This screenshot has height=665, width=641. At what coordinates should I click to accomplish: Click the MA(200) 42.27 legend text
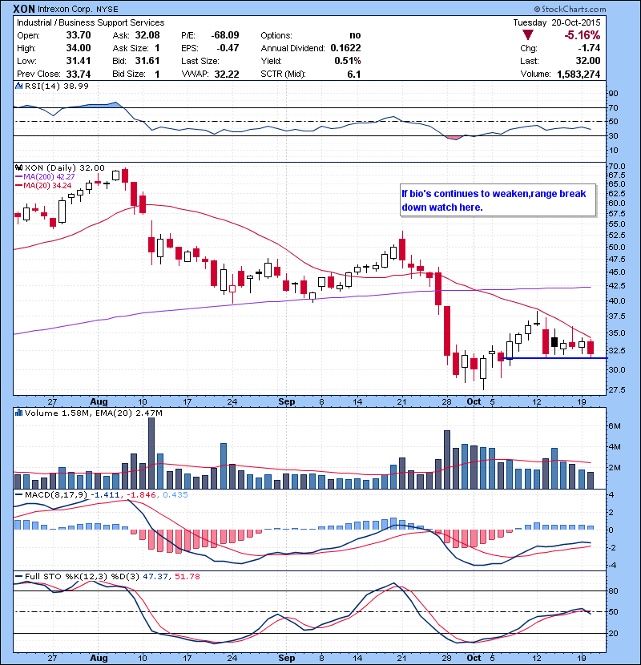pos(49,177)
